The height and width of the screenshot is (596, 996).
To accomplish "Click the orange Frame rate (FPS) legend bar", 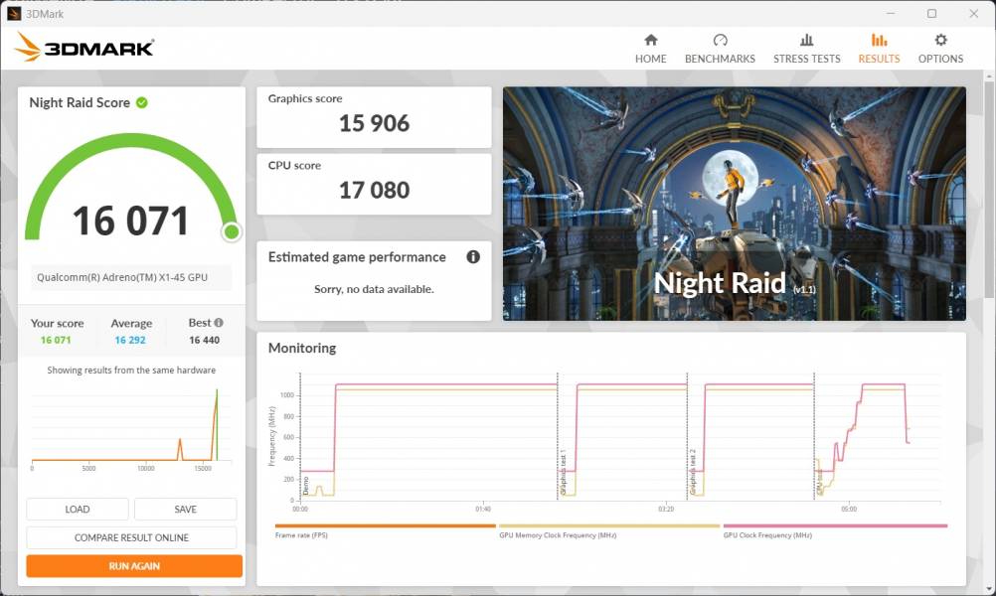I will tap(386, 525).
